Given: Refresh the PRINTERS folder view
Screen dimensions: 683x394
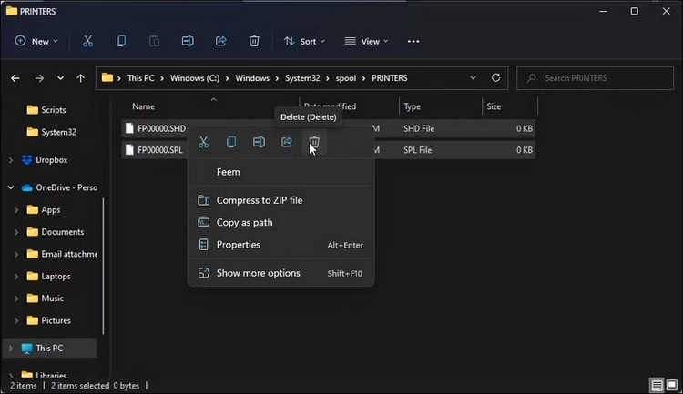Looking at the screenshot, I should click(x=495, y=78).
